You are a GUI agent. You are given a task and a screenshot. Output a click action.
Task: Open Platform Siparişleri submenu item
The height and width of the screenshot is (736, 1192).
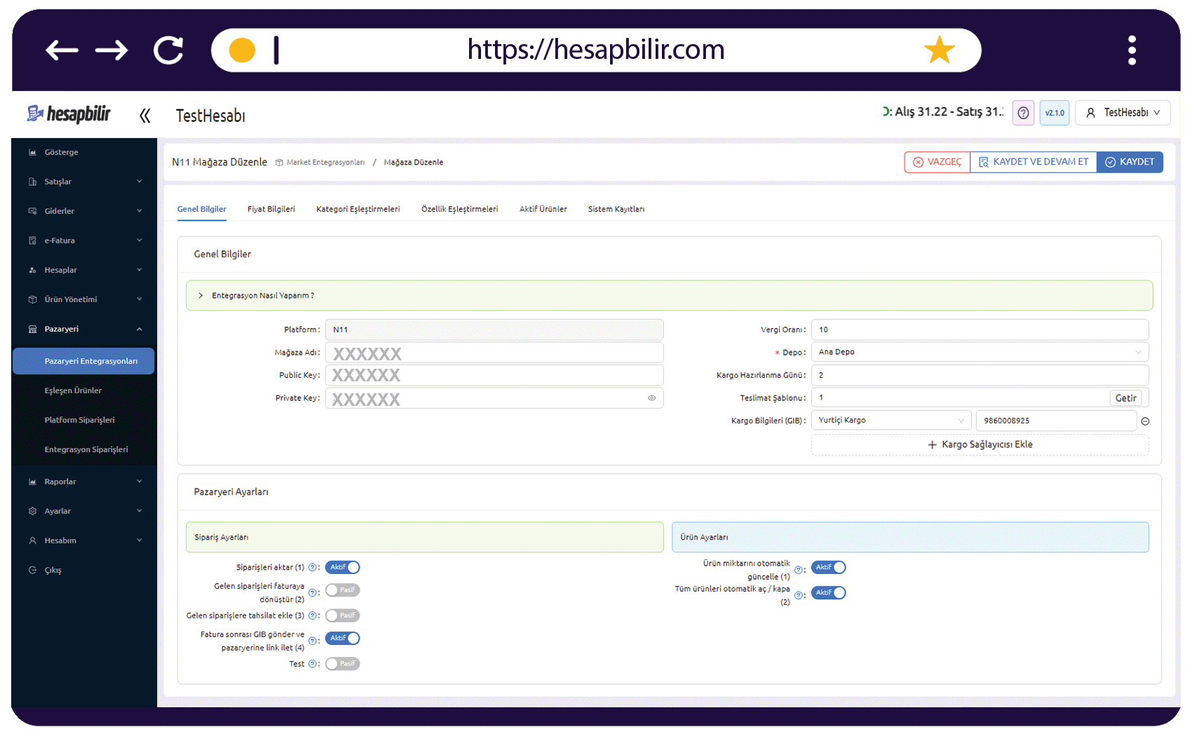[x=83, y=420]
